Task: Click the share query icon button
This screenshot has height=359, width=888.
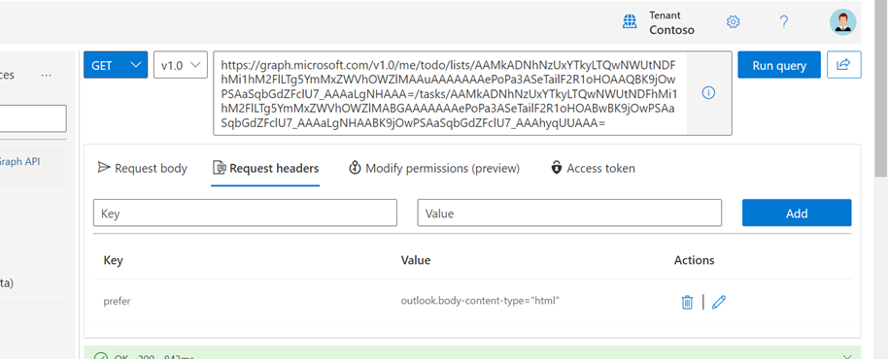Action: pos(844,65)
